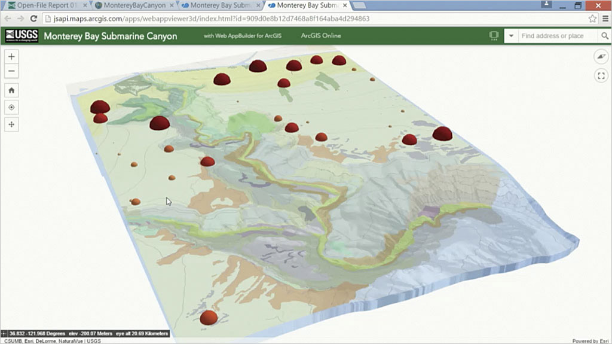Click the with Web AppBuilder for ArcGIS link
The width and height of the screenshot is (612, 344).
(x=243, y=35)
